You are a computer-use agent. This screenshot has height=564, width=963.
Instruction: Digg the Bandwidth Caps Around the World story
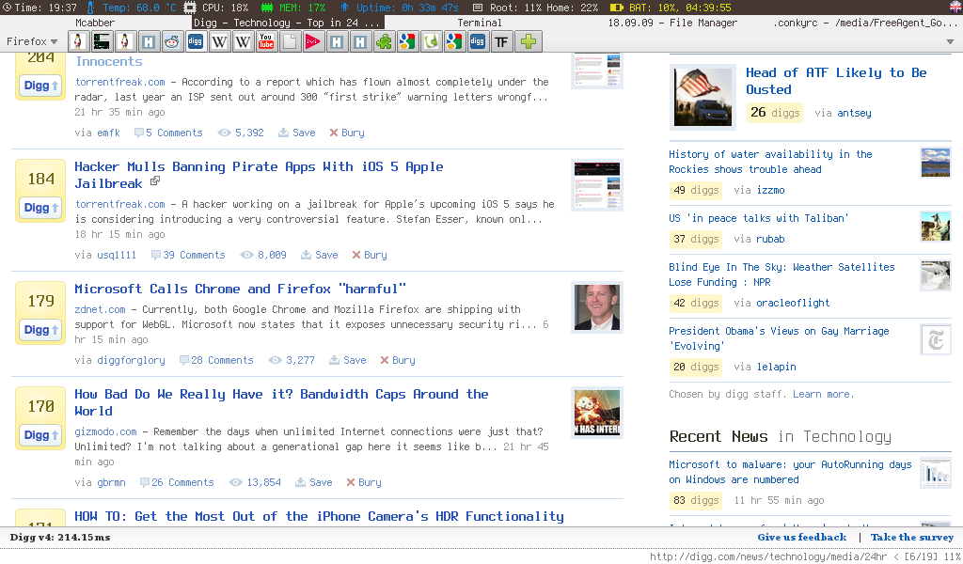pyautogui.click(x=40, y=435)
